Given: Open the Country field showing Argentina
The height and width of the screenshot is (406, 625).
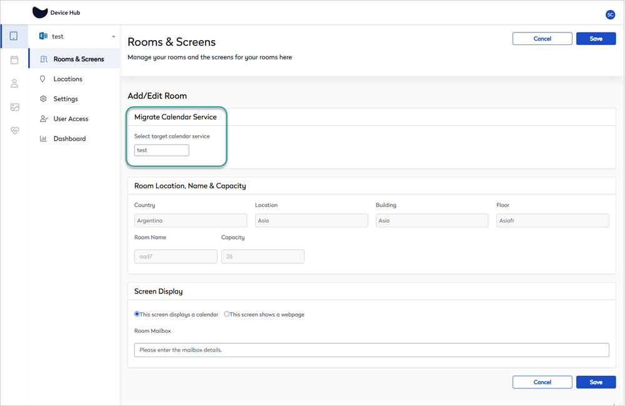Looking at the screenshot, I should pos(191,221).
